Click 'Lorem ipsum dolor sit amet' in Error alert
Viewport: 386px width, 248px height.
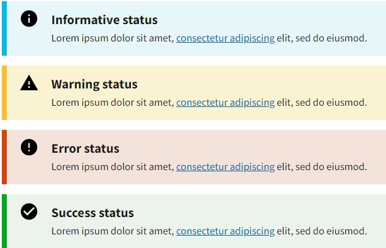coord(113,167)
